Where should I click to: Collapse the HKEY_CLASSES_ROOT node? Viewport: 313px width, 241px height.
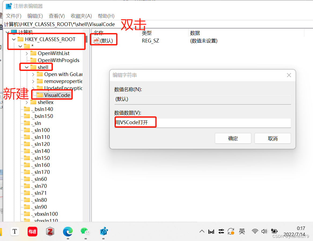[14, 39]
